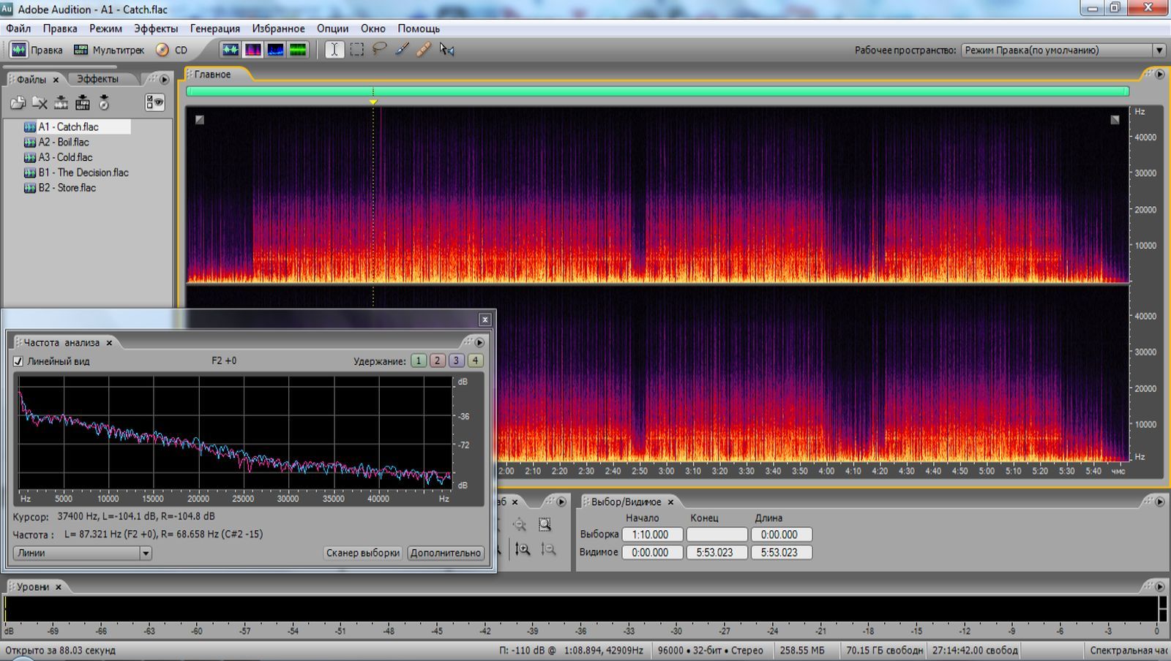Viewport: 1171px width, 661px height.
Task: Select the Time Selection cursor tool
Action: click(334, 50)
